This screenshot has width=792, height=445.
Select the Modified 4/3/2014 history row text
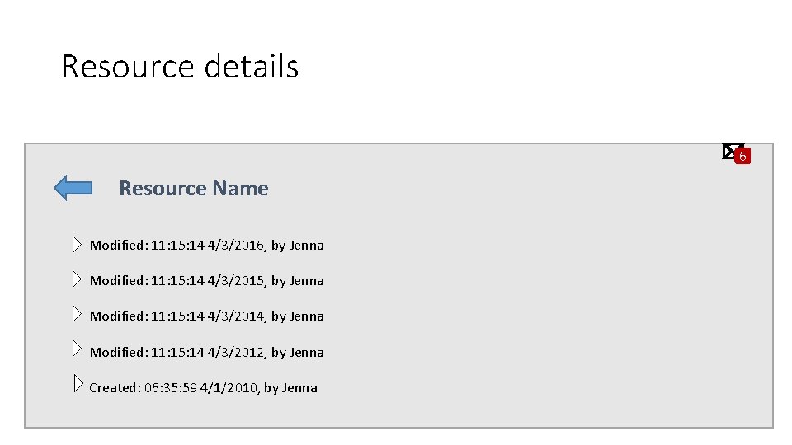206,316
